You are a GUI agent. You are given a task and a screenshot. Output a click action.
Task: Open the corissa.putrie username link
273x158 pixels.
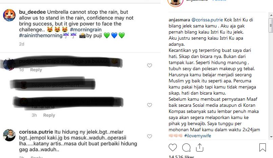pos(36,132)
